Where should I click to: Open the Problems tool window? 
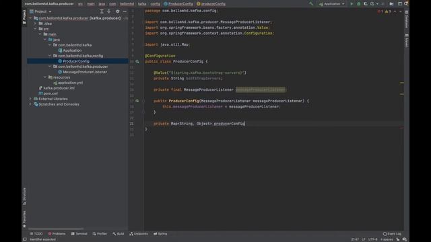click(x=57, y=234)
